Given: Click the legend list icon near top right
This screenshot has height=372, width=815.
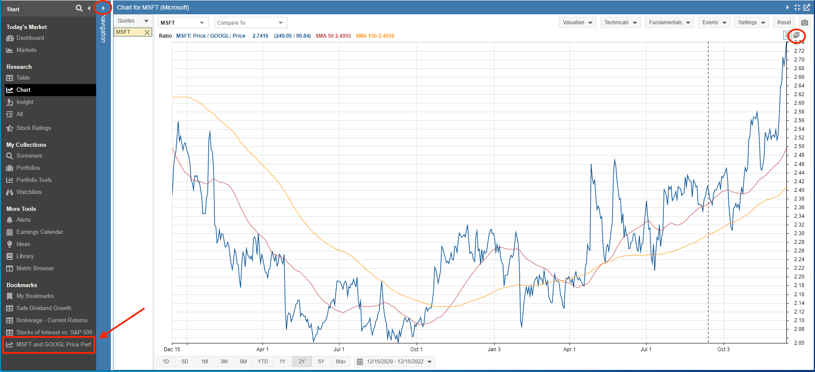Looking at the screenshot, I should [787, 36].
